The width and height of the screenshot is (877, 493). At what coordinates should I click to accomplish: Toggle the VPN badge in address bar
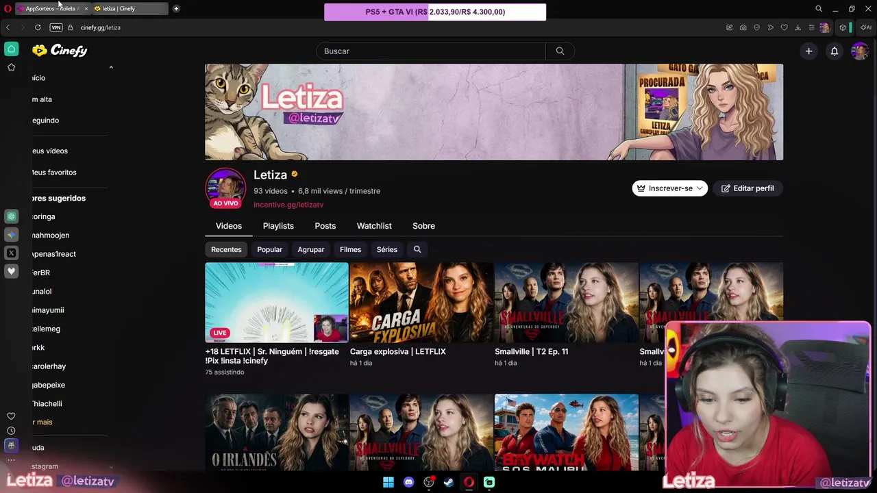56,27
